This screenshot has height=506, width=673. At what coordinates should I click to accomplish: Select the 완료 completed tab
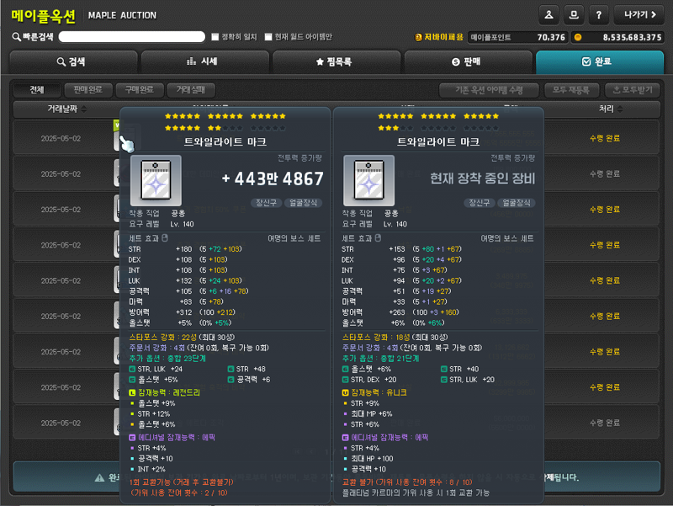[600, 61]
